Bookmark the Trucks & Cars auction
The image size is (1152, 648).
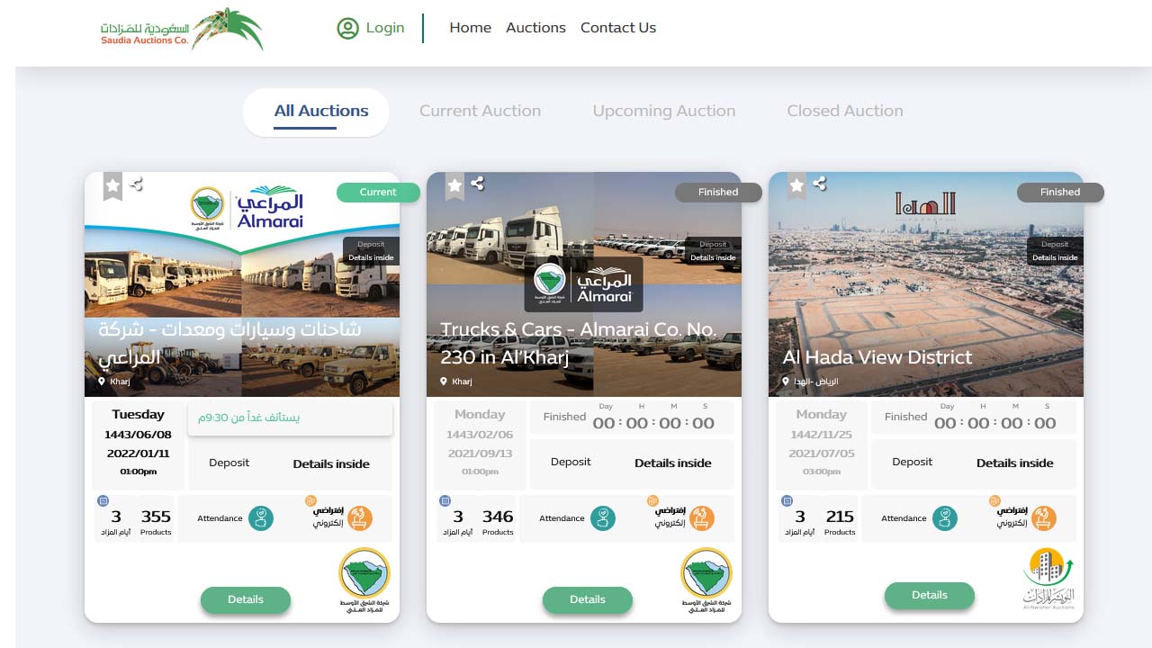(x=454, y=186)
